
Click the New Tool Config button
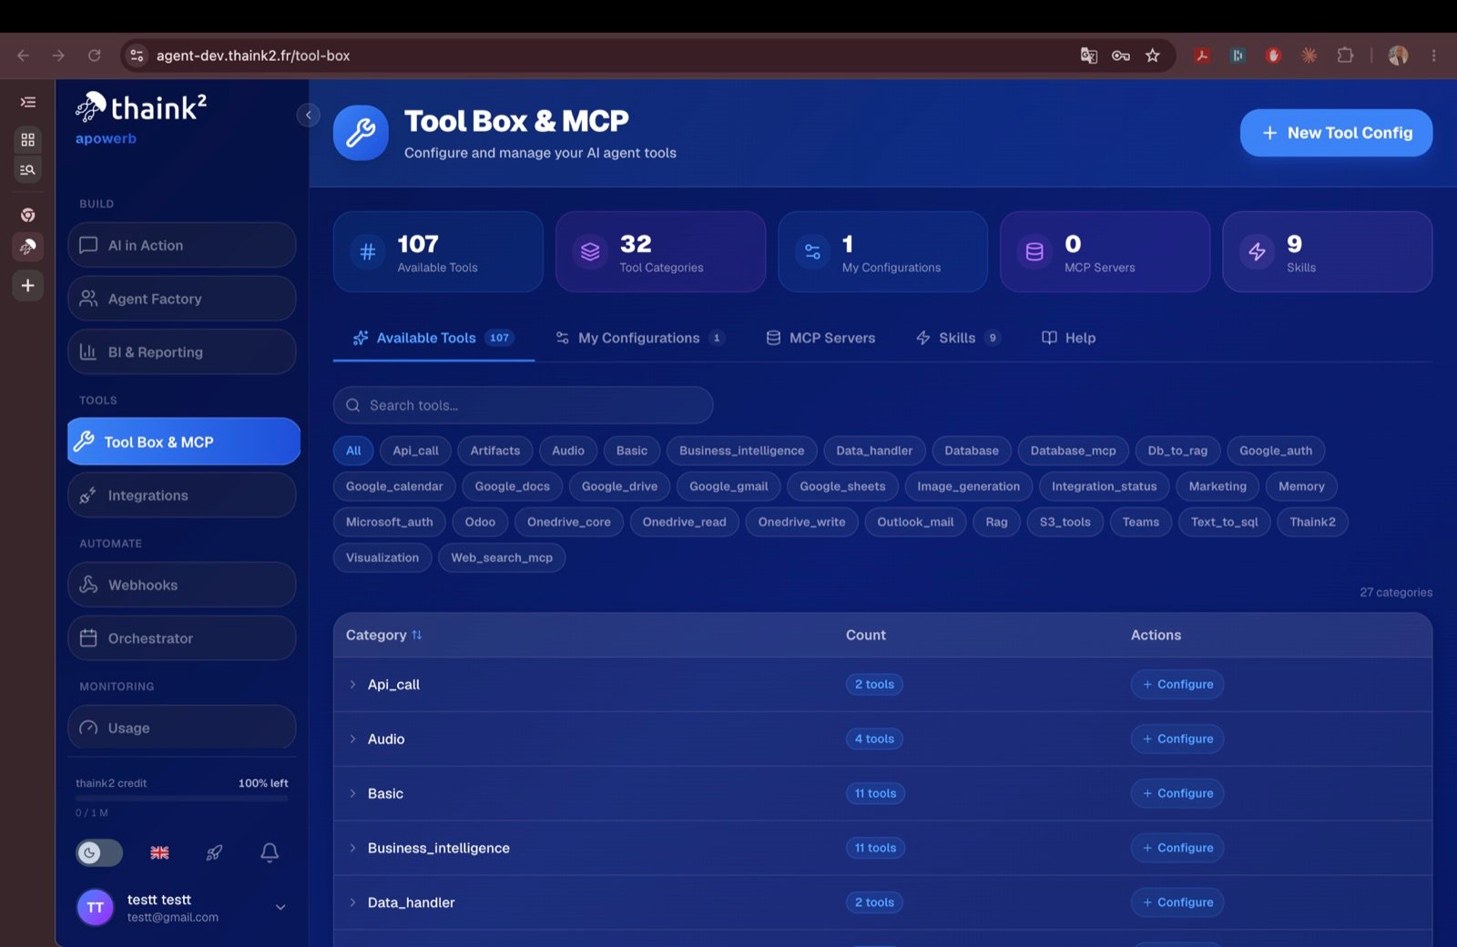click(1336, 133)
